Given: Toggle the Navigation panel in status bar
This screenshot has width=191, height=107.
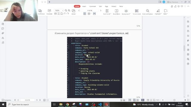Looking at the screenshot, I should point(7,100).
